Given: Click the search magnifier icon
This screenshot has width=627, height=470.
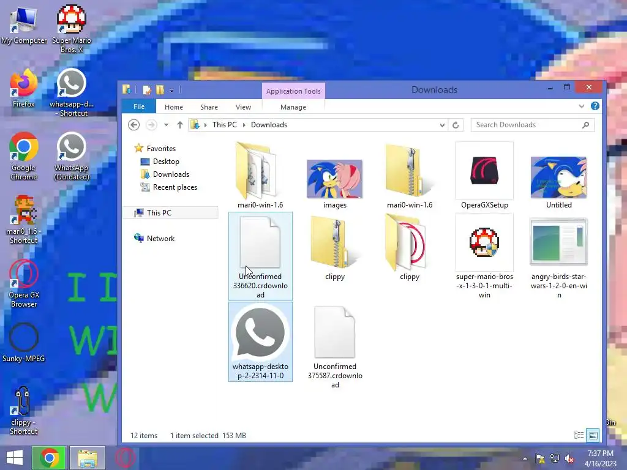Looking at the screenshot, I should point(586,125).
